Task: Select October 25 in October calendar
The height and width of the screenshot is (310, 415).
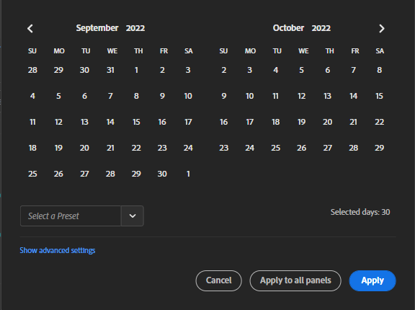Action: [x=275, y=148]
